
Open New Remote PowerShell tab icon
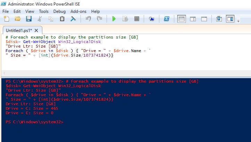(152, 19)
